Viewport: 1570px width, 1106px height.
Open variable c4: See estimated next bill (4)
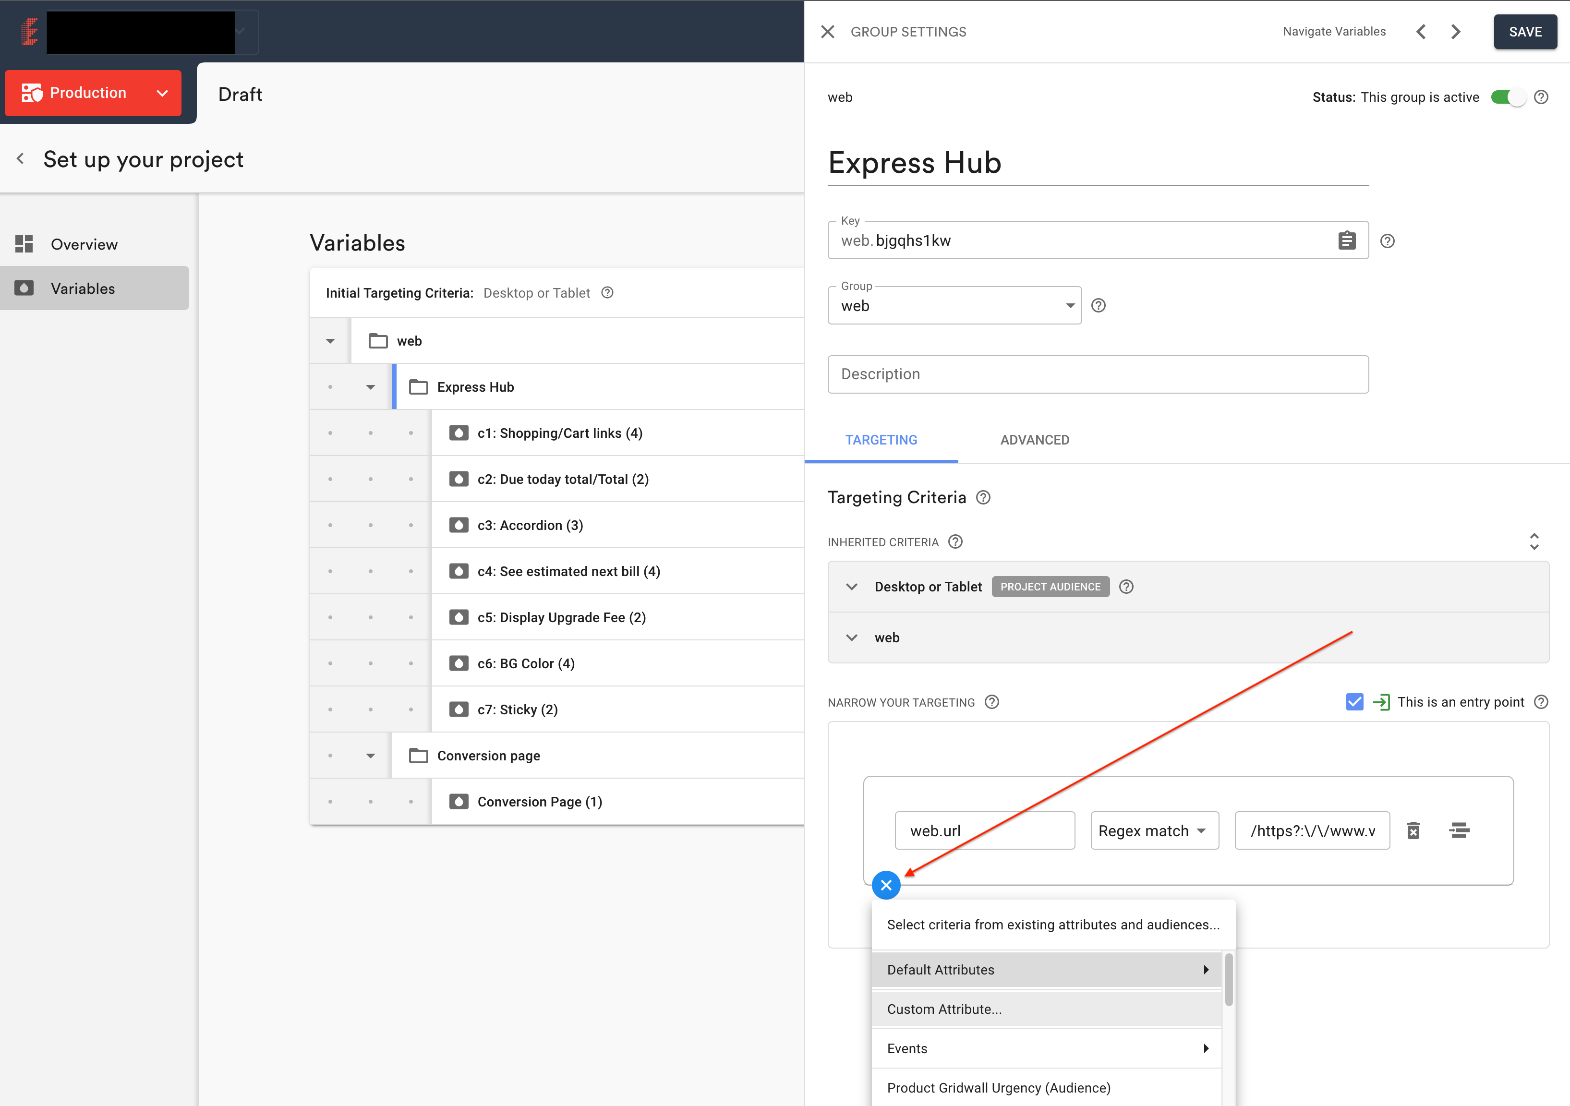(618, 571)
